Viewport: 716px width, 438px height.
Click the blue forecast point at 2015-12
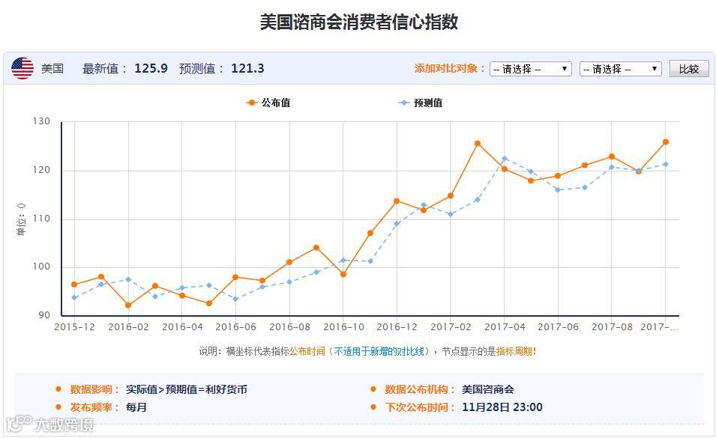click(x=74, y=298)
